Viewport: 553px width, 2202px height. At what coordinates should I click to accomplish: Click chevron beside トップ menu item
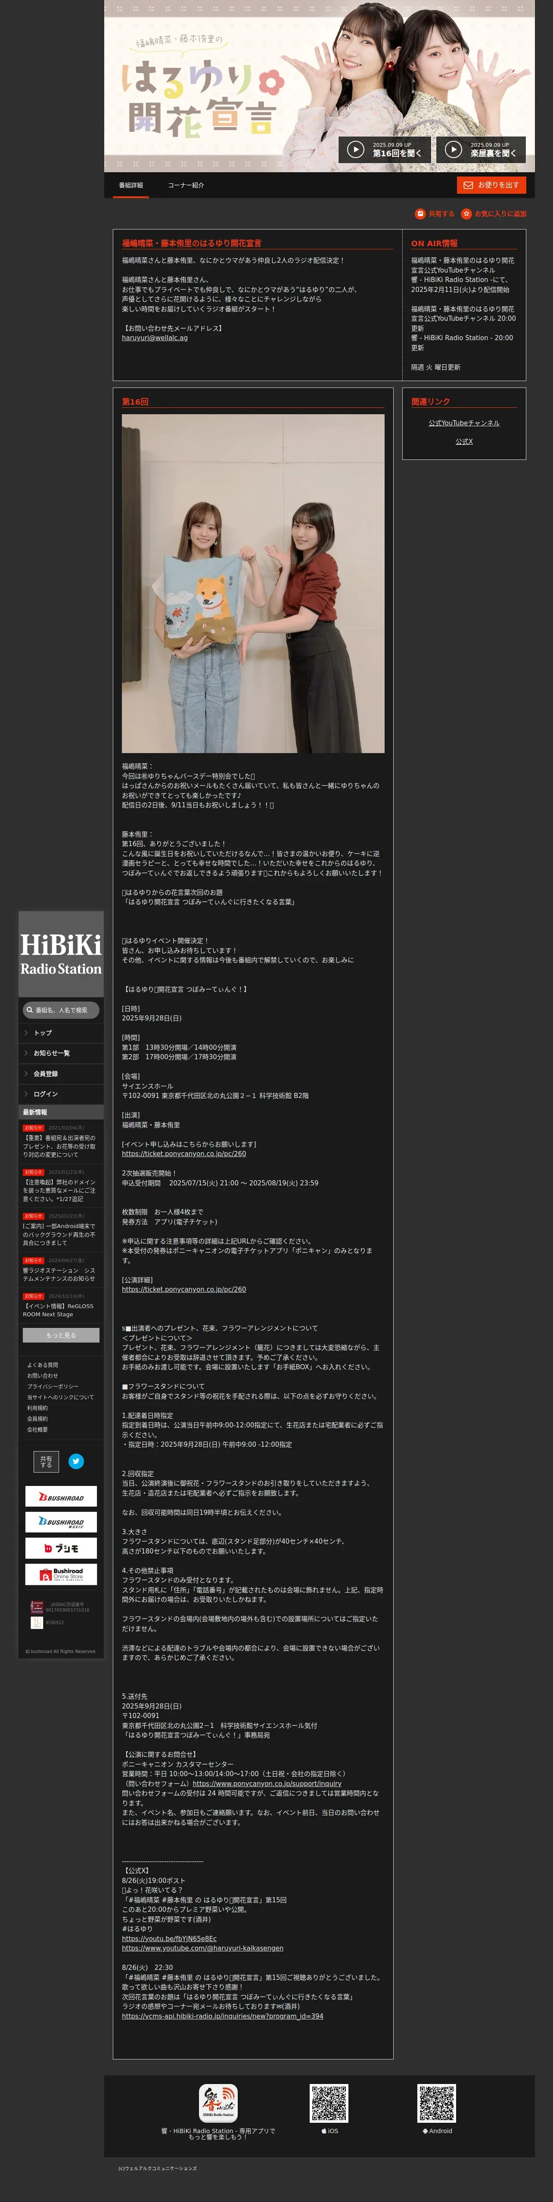click(x=26, y=1033)
